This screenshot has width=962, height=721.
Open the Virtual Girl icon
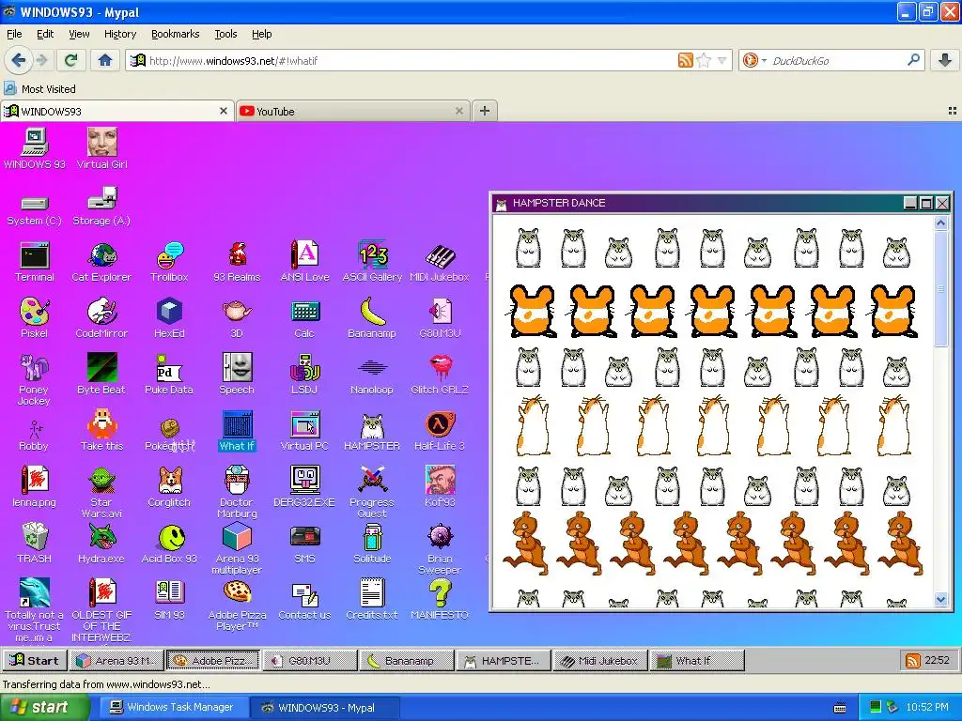(x=101, y=148)
